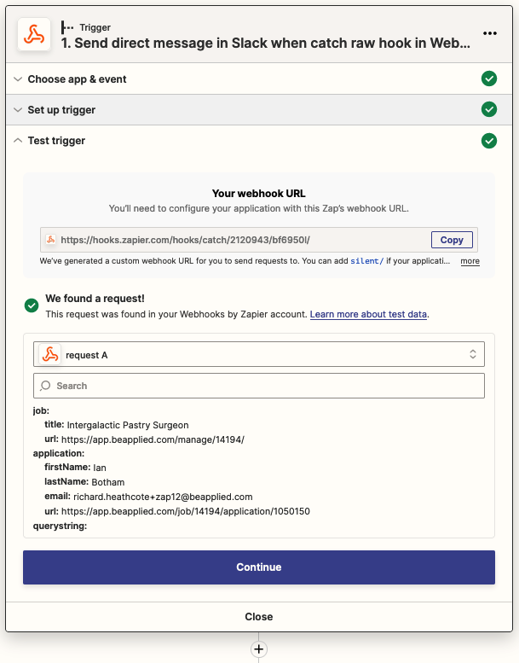The width and height of the screenshot is (519, 663).
Task: Click the green check beside Set up trigger
Action: 489,109
